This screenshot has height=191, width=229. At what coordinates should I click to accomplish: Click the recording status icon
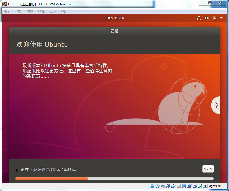pos(189,186)
